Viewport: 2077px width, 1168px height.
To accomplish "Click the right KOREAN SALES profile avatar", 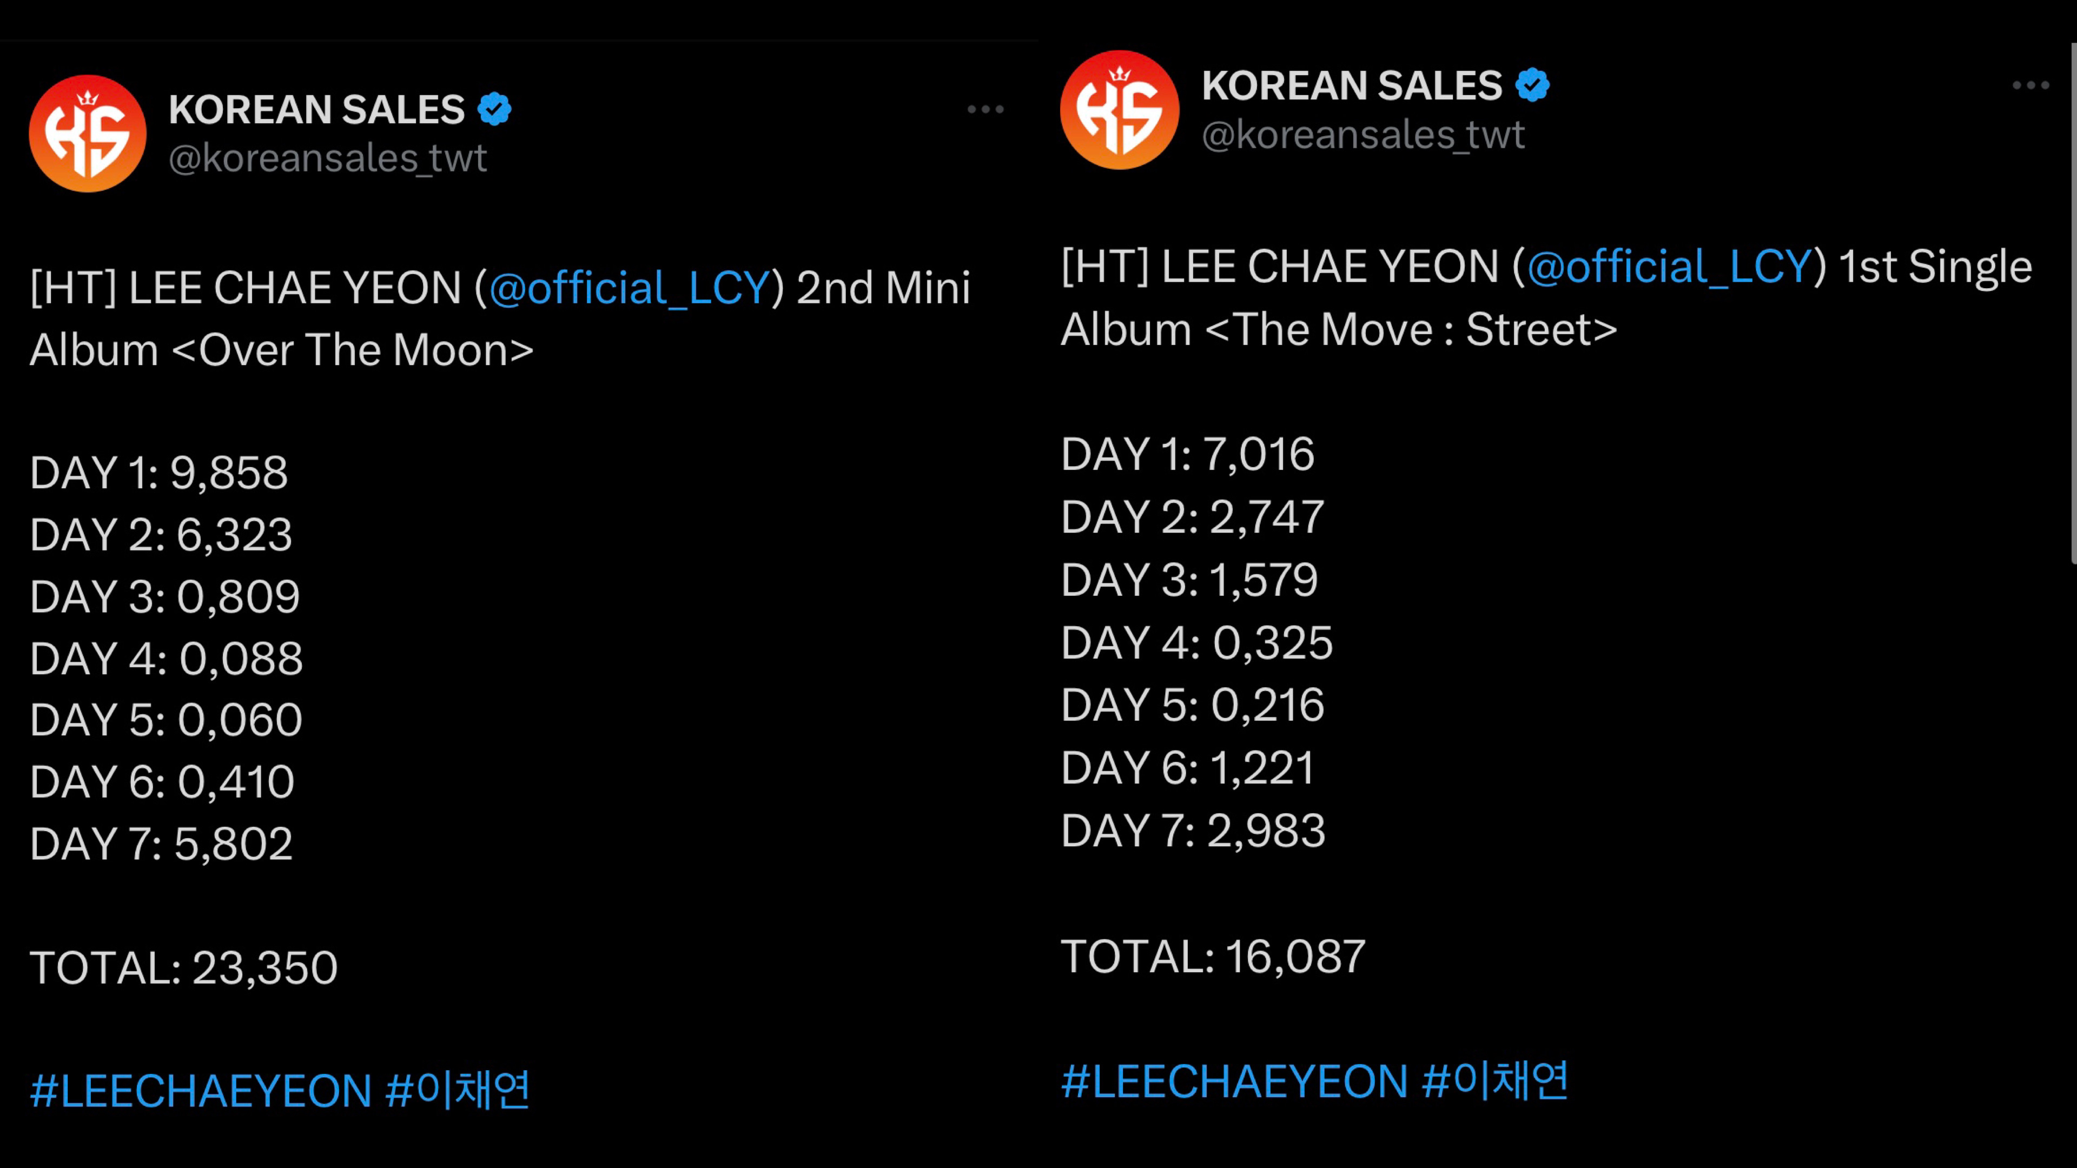I will tap(1119, 110).
